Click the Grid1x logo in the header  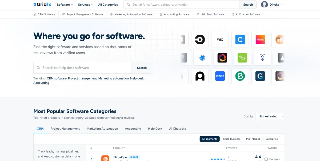[x=42, y=5]
